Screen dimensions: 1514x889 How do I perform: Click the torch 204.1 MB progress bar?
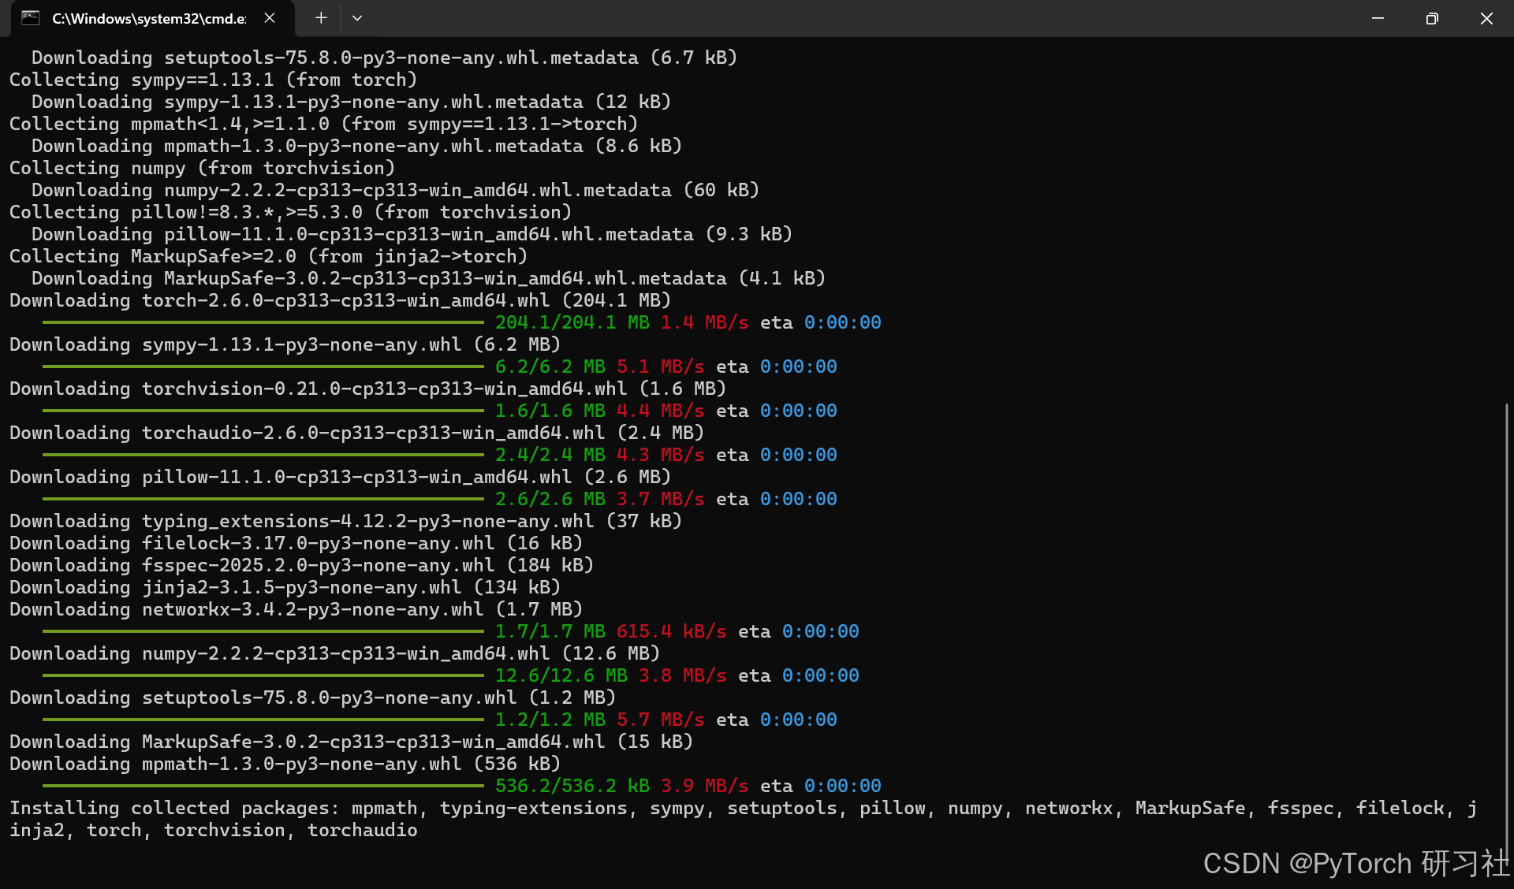coord(263,322)
